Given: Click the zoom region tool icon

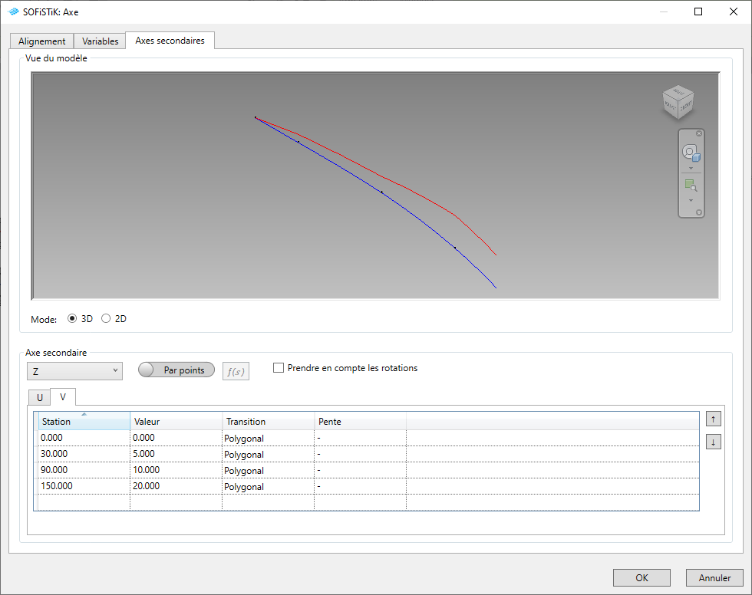Looking at the screenshot, I should 691,186.
